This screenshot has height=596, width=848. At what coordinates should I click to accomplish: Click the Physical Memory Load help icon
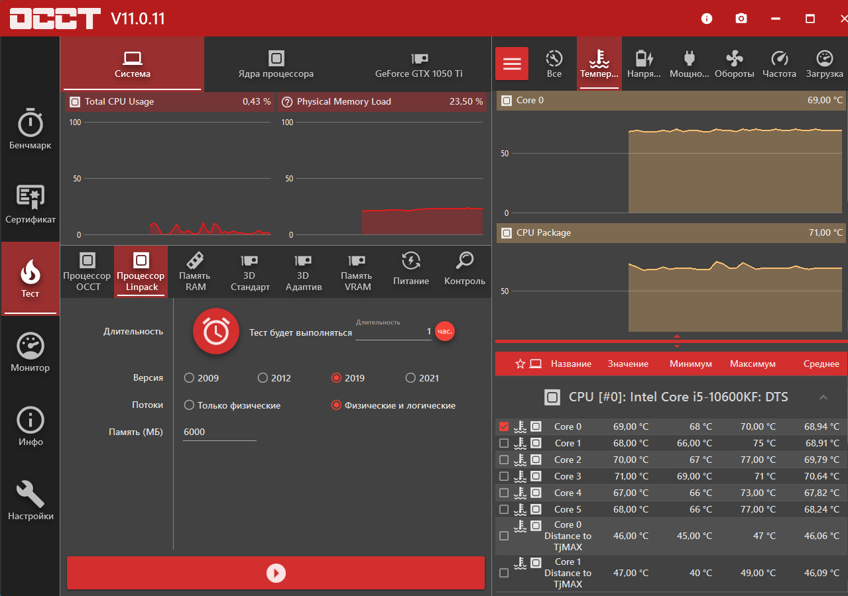pos(287,101)
